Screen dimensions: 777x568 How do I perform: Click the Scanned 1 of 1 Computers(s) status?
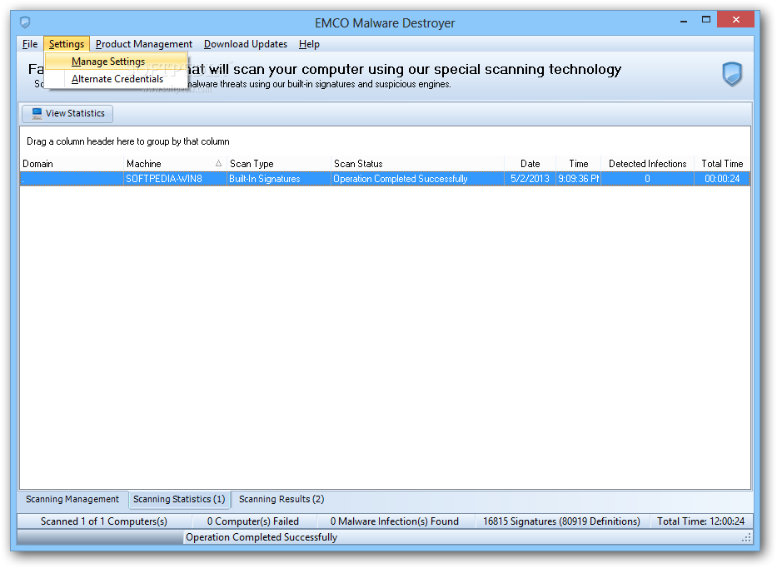[104, 521]
